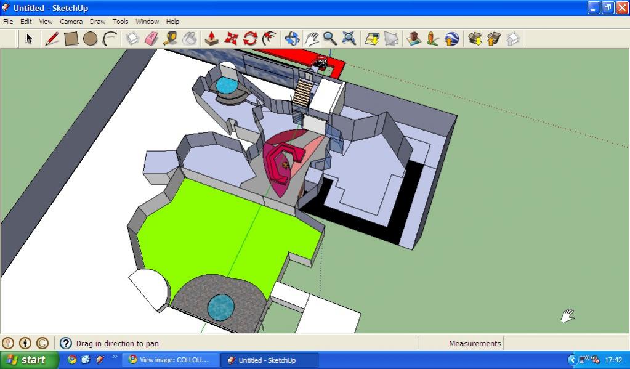The width and height of the screenshot is (630, 369).
Task: Select the Circle drawing tool
Action: click(x=91, y=39)
